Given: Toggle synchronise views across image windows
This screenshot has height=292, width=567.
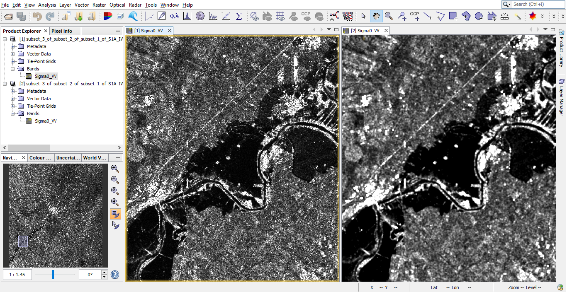Looking at the screenshot, I should 115,214.
